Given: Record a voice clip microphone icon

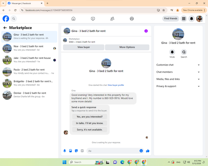Looking at the screenshot, I should click(64, 151).
